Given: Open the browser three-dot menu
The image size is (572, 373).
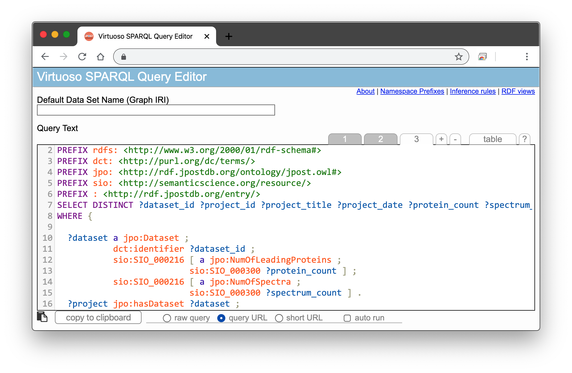Looking at the screenshot, I should point(527,57).
